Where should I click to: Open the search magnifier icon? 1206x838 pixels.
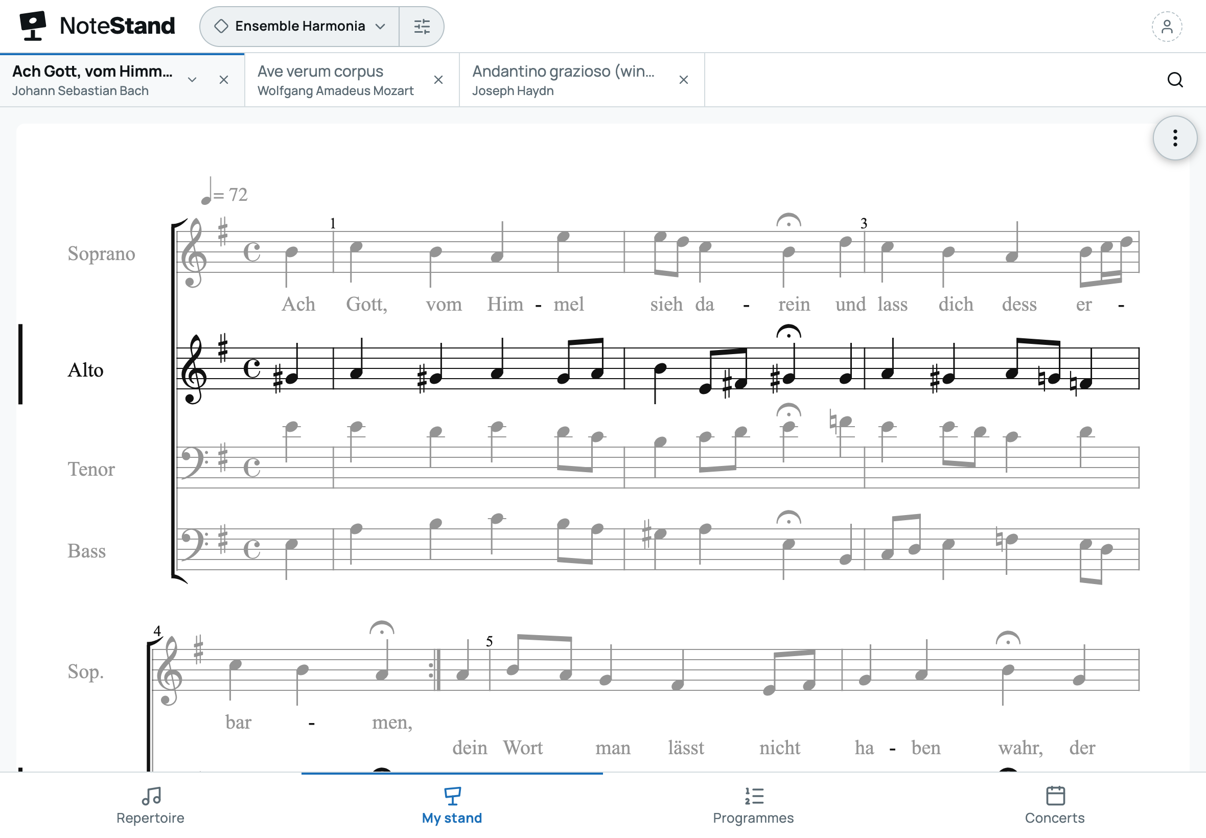[x=1175, y=80]
